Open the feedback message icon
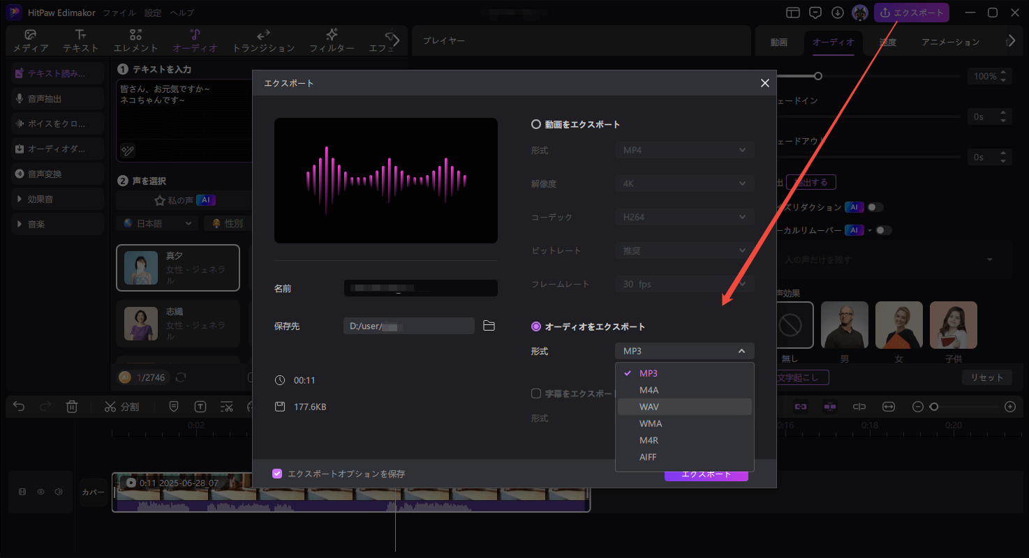1029x558 pixels. pyautogui.click(x=815, y=13)
